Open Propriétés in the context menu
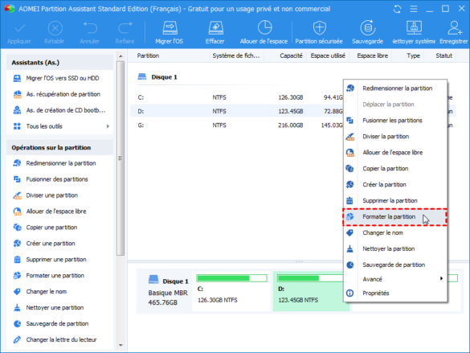Screen dimensions: 470x353 point(395,293)
